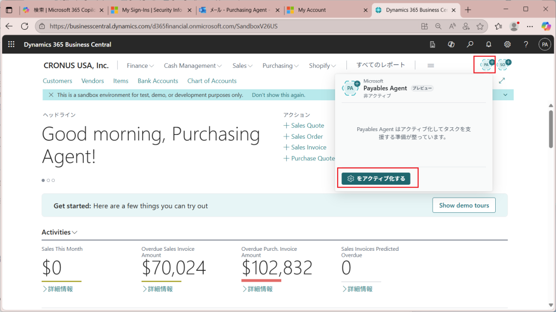Screen dimensions: 556x312
Task: Open the $70,024 Overdue Sales Invoice Amount tile
Action: pyautogui.click(x=174, y=268)
